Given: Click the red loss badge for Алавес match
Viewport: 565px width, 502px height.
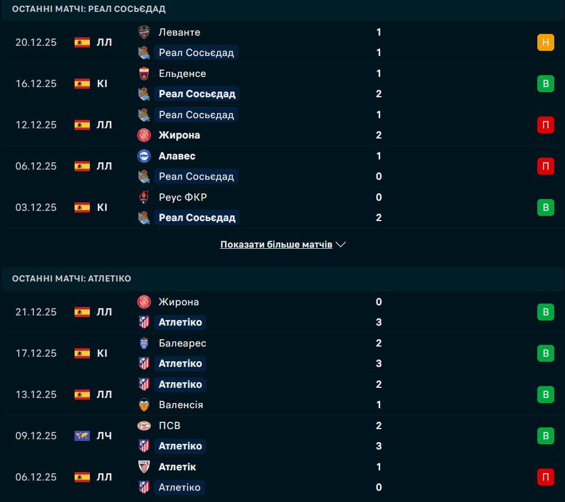Looking at the screenshot, I should [x=545, y=166].
